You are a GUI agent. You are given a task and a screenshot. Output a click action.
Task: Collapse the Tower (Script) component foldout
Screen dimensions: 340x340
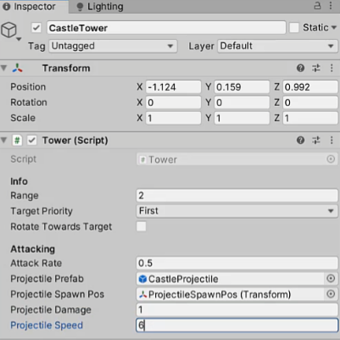3,140
